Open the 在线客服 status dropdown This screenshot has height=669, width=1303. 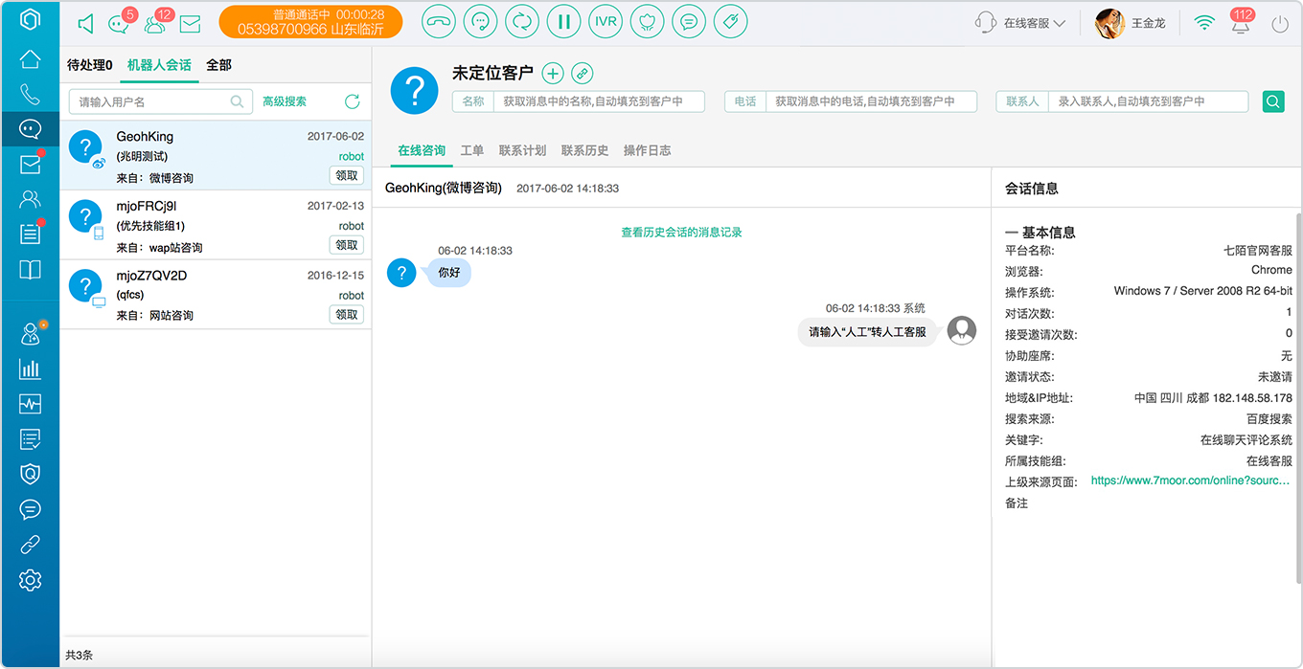pyautogui.click(x=1021, y=23)
